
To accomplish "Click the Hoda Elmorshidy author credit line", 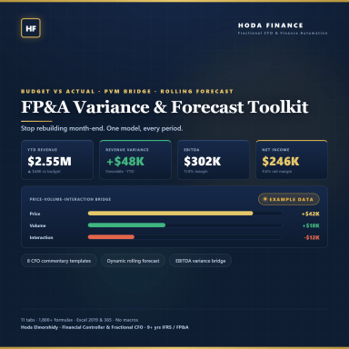I will pyautogui.click(x=105, y=327).
